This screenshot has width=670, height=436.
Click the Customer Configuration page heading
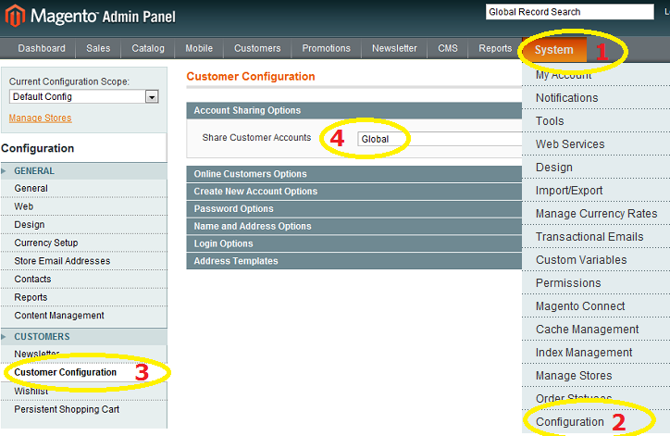point(251,77)
